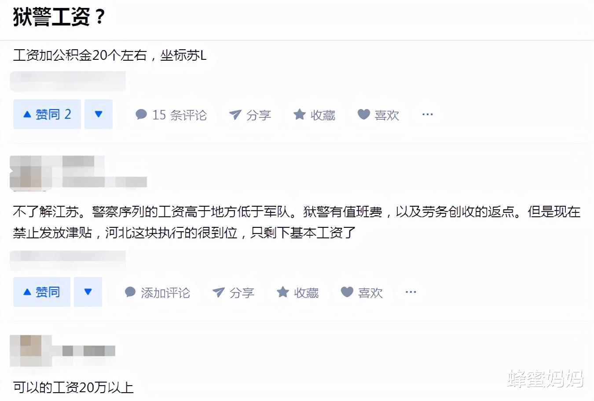Toggle the downvote arrow on the first answer

pyautogui.click(x=98, y=114)
